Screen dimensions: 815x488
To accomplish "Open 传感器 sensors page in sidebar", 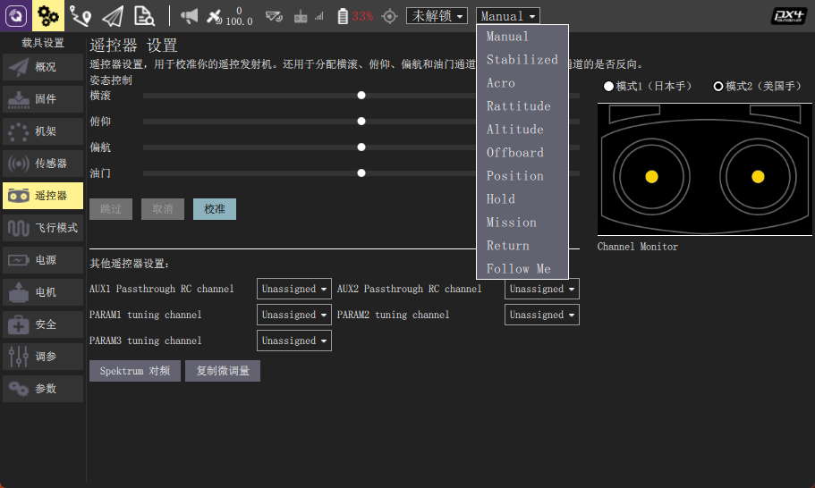I will click(x=43, y=164).
